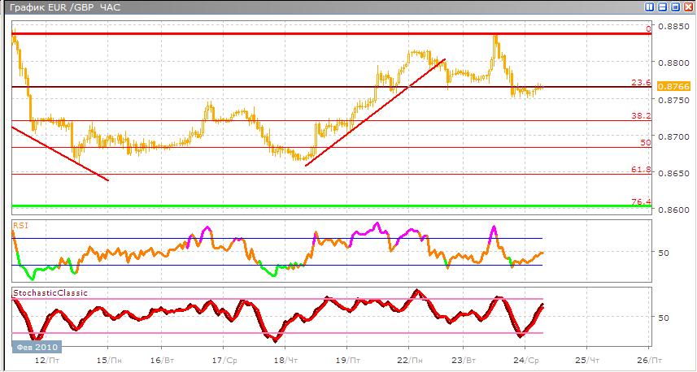The width and height of the screenshot is (697, 372).
Task: Click the date label 12/Пт
Action: click(46, 359)
